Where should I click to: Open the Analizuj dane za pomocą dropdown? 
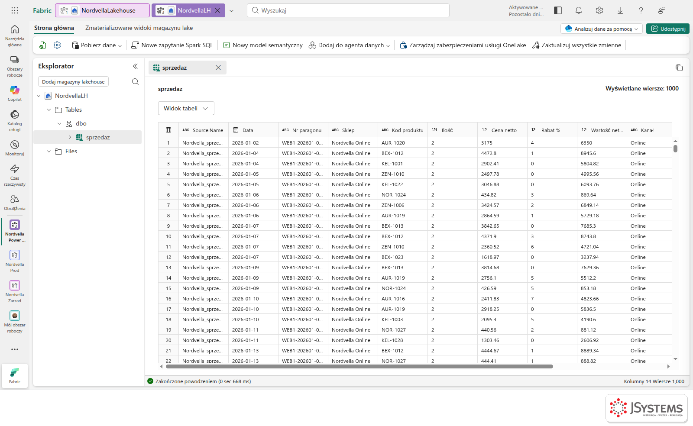point(601,29)
